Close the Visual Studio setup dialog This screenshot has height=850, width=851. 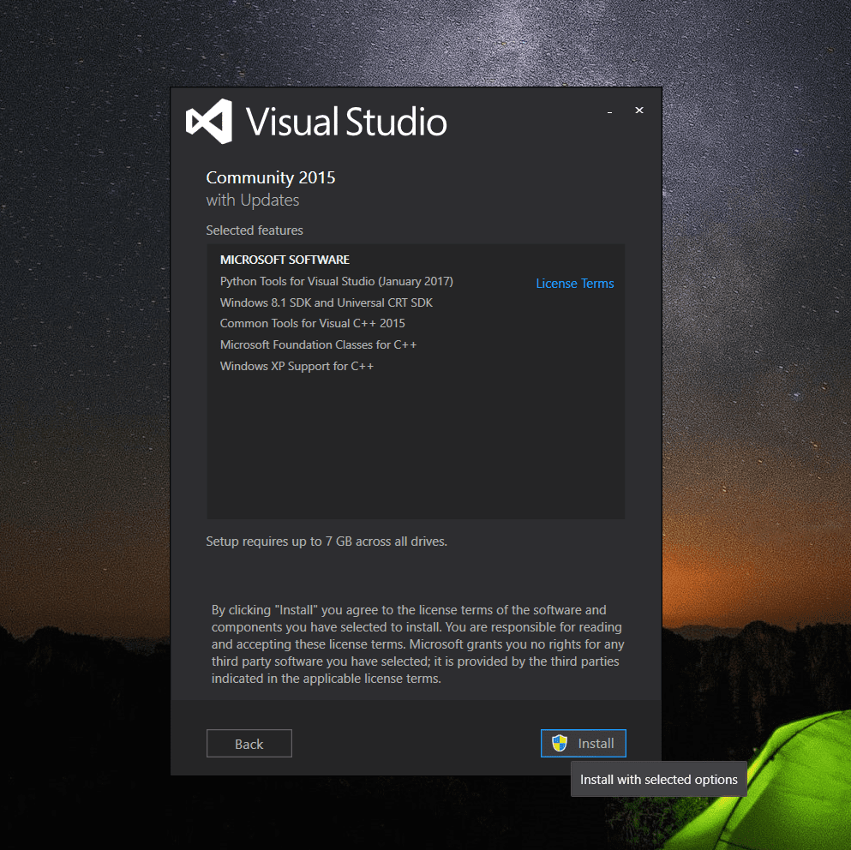click(639, 111)
